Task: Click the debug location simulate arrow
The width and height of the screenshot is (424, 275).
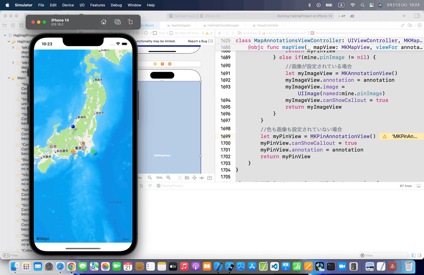Action: [x=150, y=186]
